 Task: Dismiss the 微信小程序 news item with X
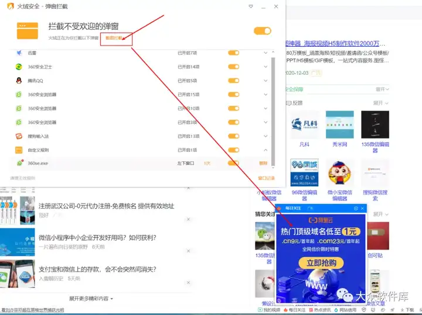188,251
